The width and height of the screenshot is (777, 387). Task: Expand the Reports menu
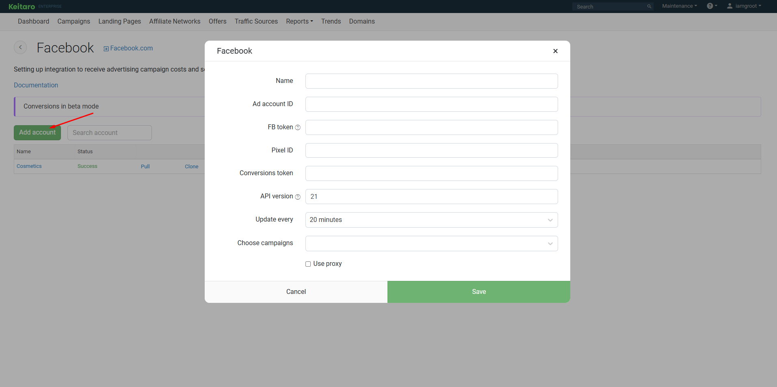(x=299, y=22)
